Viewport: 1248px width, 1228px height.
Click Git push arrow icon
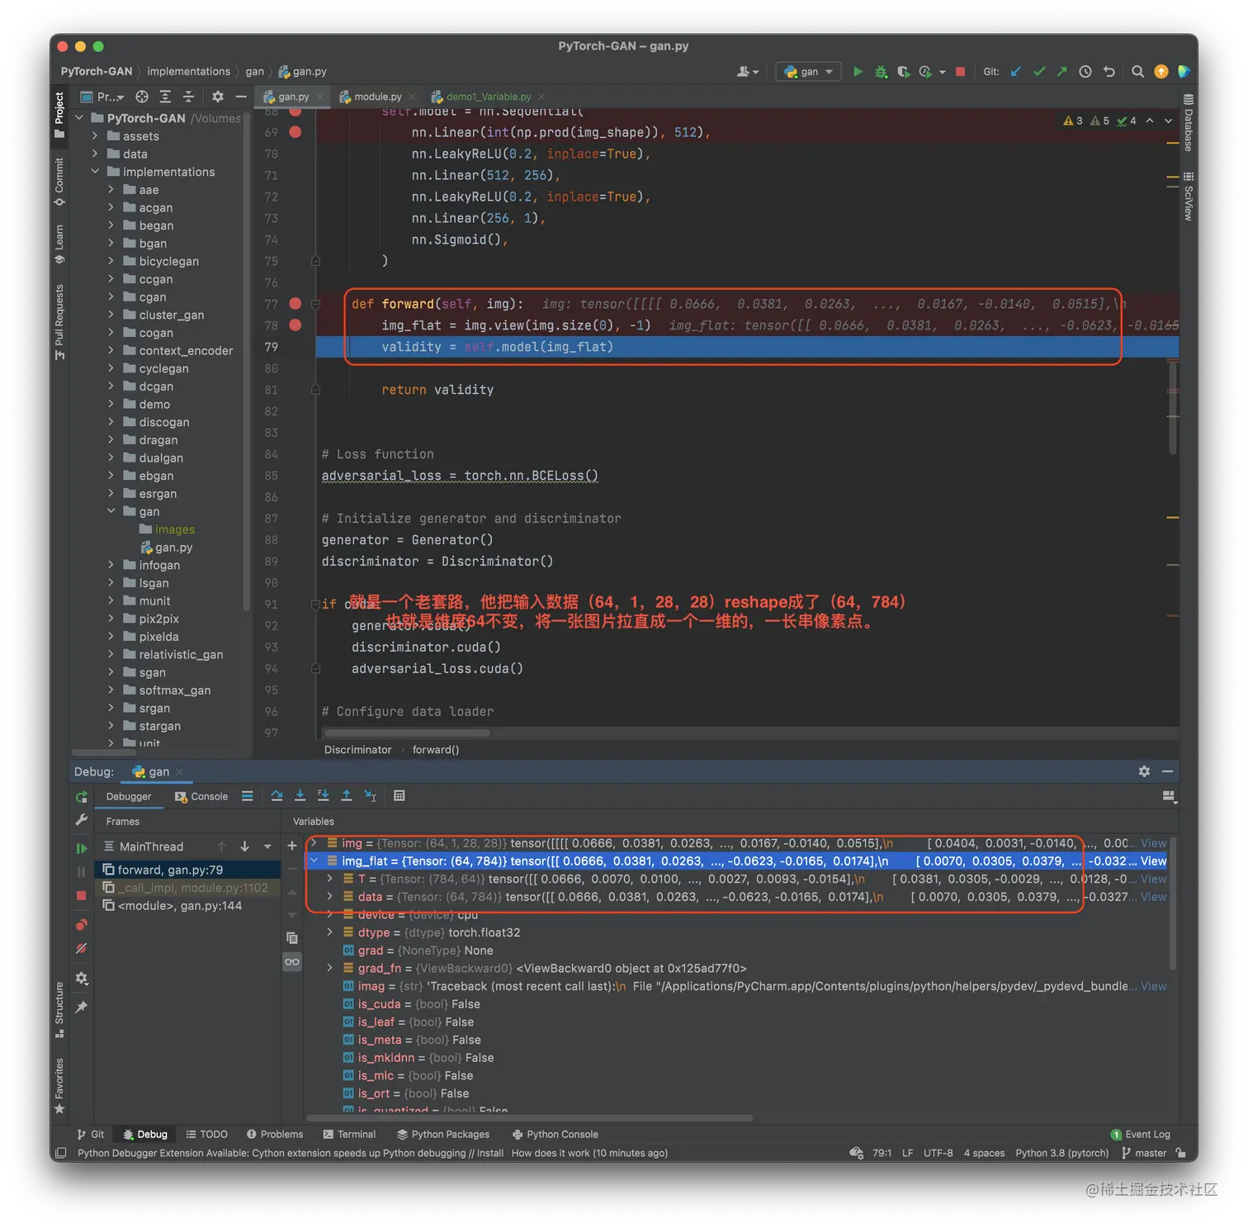(x=1062, y=72)
